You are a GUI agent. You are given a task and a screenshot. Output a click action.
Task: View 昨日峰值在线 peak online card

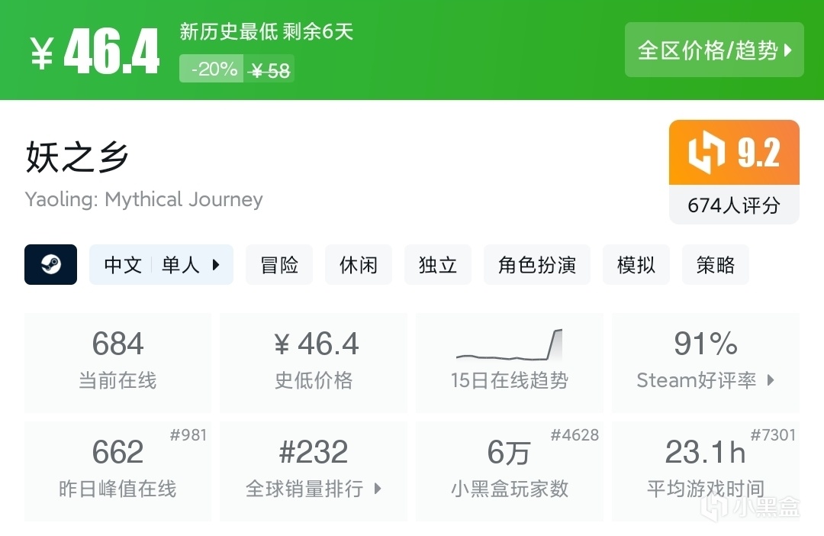pyautogui.click(x=117, y=470)
